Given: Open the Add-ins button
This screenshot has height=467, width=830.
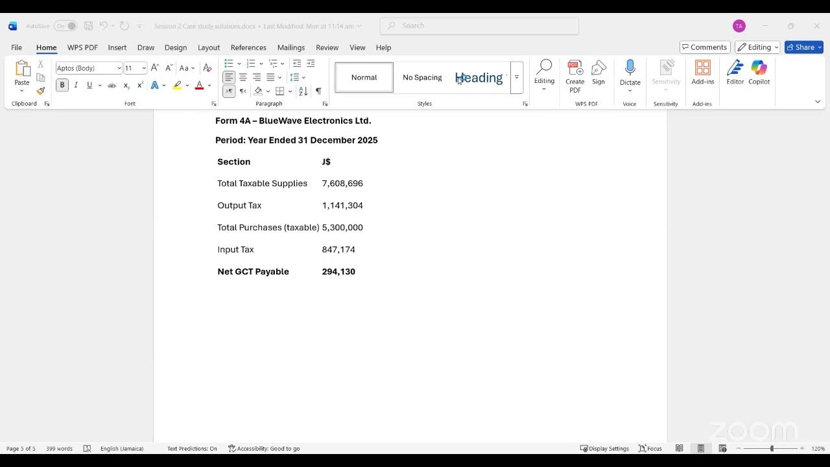Looking at the screenshot, I should tap(703, 73).
